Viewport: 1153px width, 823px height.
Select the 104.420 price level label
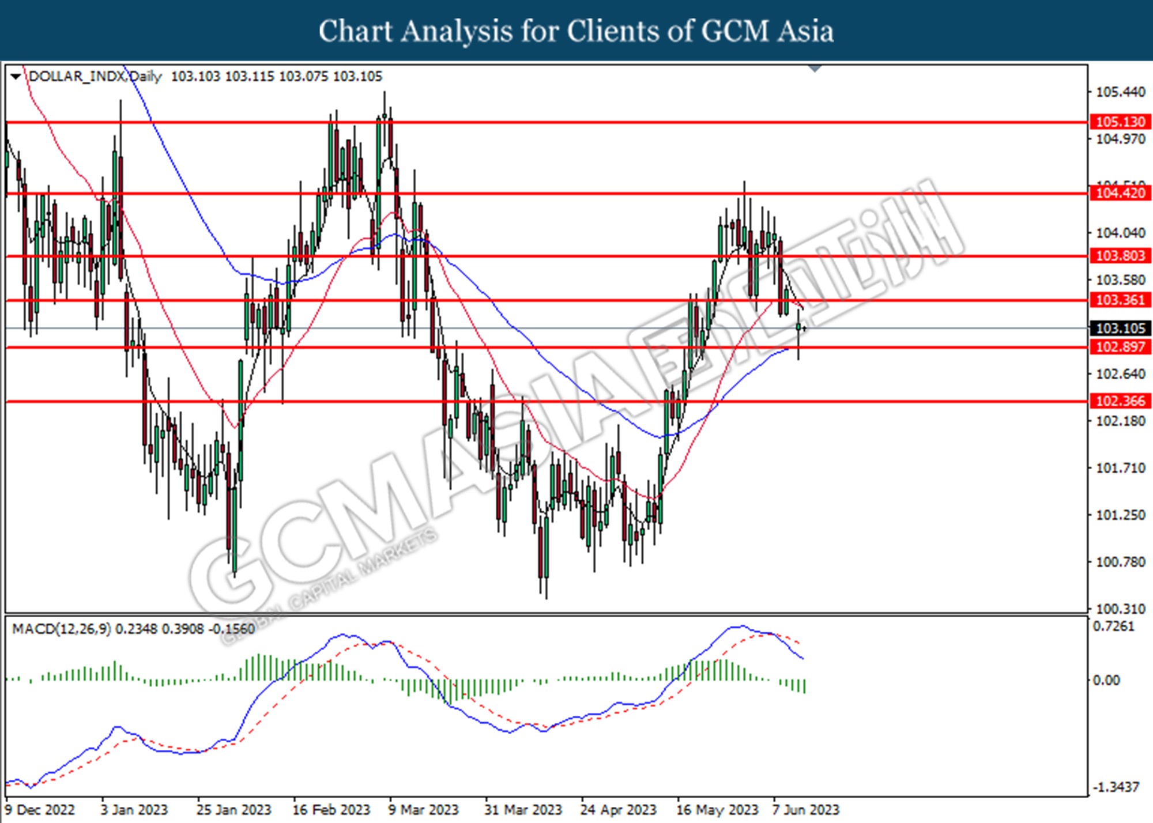tap(1120, 193)
